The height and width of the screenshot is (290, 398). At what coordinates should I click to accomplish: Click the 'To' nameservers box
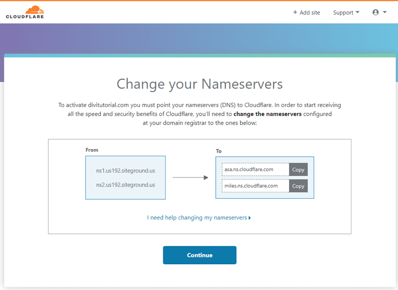[264, 178]
